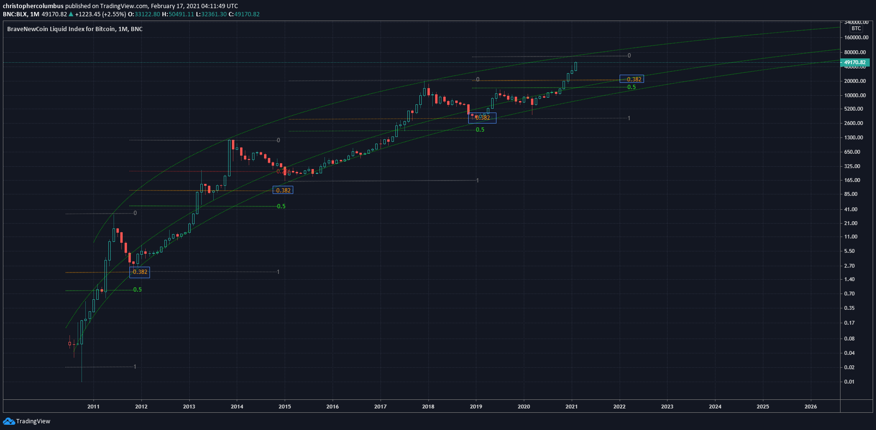The height and width of the screenshot is (430, 876).
Task: Click the highlighted 49170.82 current price tag
Action: coord(854,62)
